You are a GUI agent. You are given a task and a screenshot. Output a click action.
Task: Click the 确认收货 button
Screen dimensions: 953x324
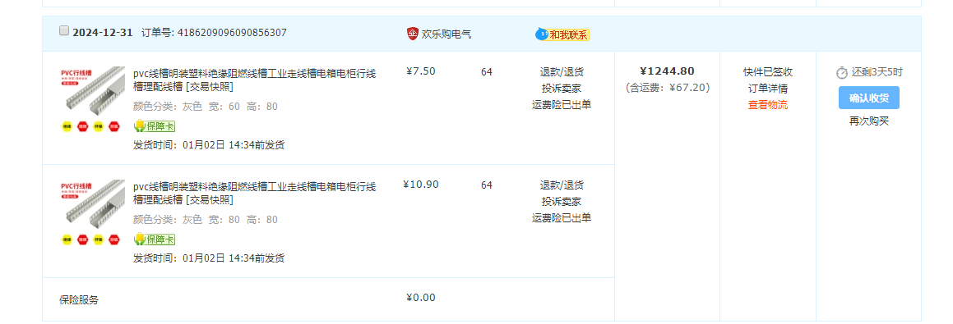(868, 98)
